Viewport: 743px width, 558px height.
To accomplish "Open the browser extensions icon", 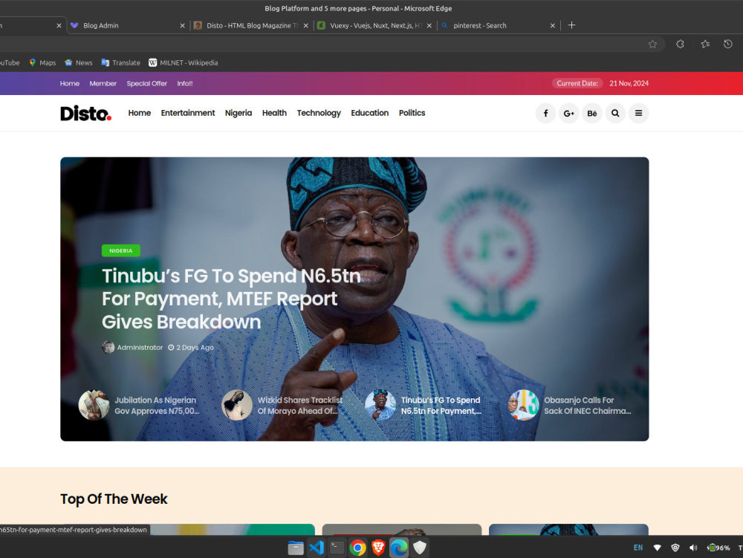I will click(x=680, y=44).
